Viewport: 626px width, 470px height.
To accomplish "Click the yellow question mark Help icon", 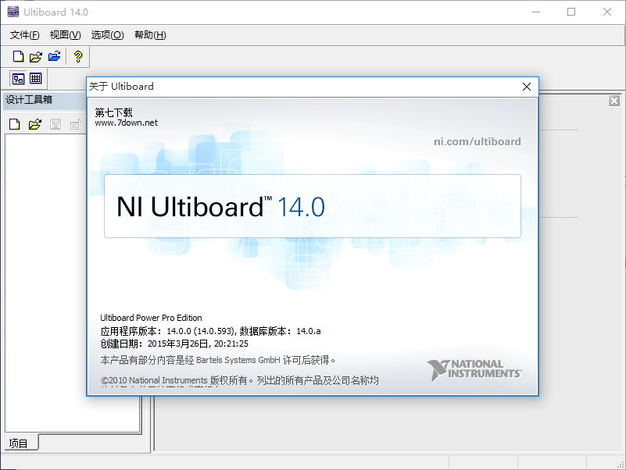I will [x=78, y=57].
